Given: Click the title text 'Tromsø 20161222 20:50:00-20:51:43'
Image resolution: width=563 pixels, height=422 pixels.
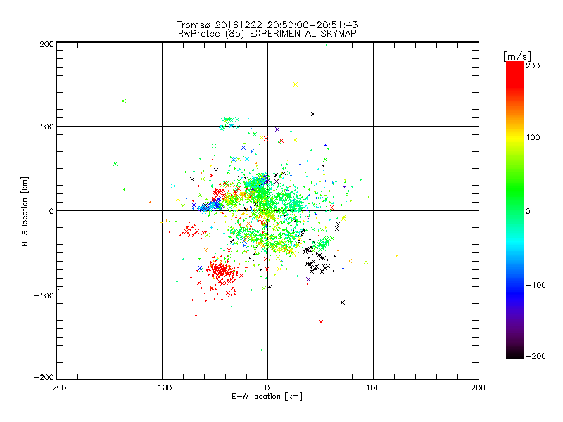Looking at the screenshot, I should tap(267, 25).
